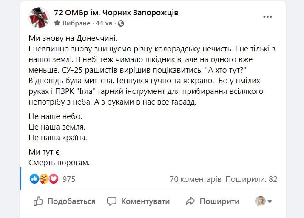Click the Смерть ворогам line in post text
Viewport: 304px width, 218px height.
coord(60,162)
